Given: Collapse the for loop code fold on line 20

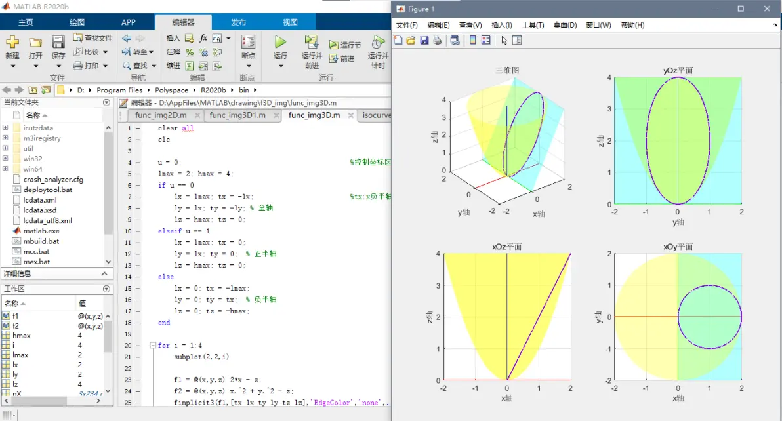Looking at the screenshot, I should click(x=153, y=346).
